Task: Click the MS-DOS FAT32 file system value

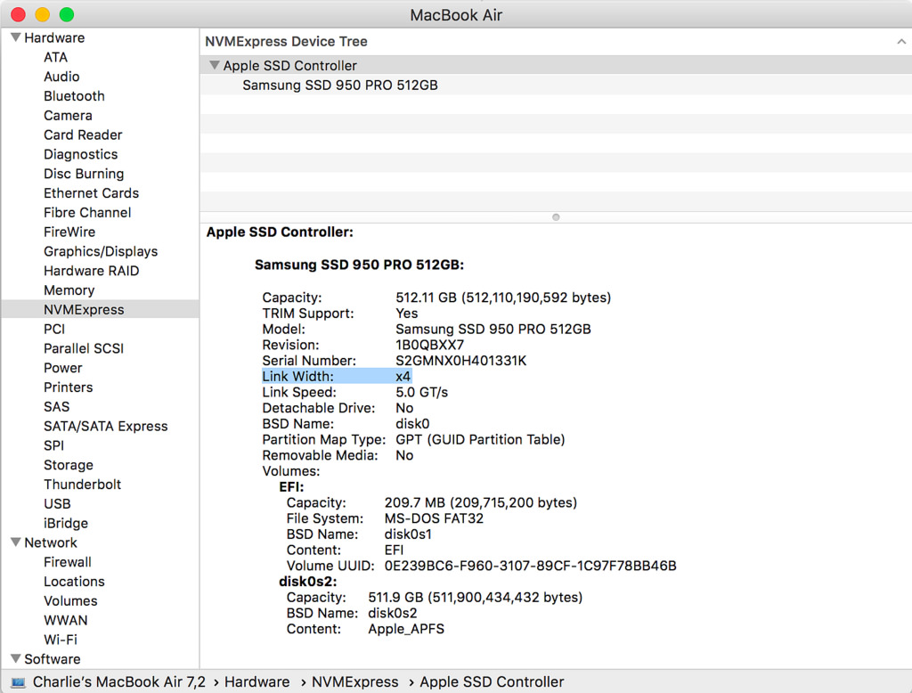Action: click(x=434, y=518)
